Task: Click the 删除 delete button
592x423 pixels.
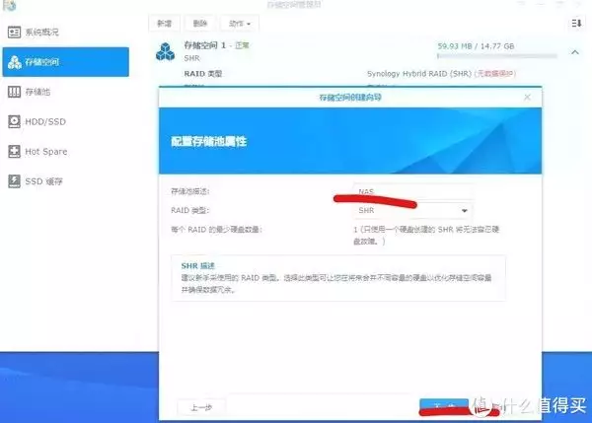Action: point(200,24)
